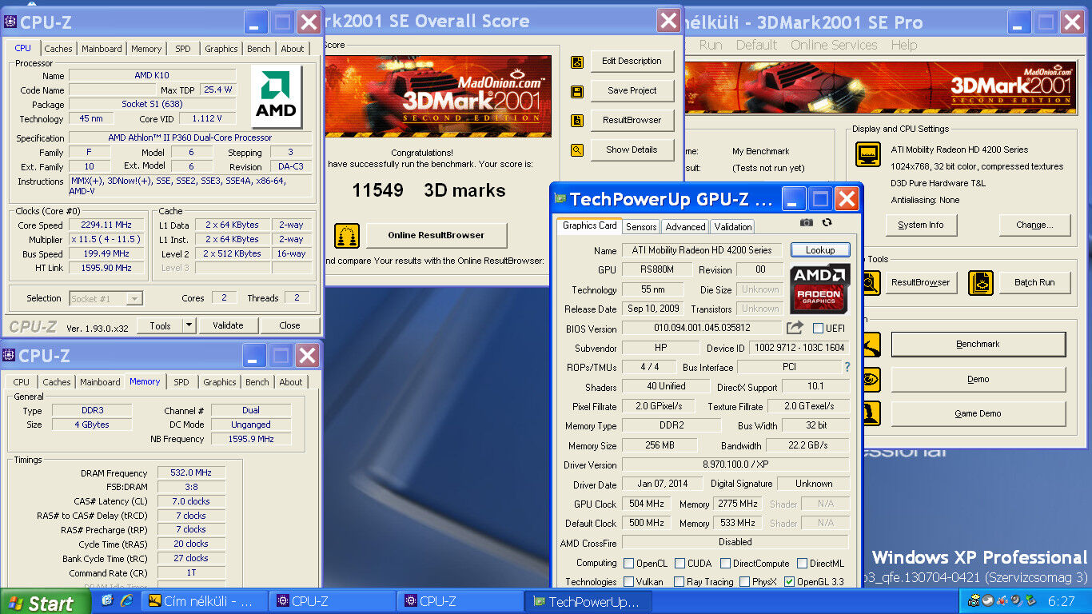The image size is (1092, 614).
Task: Tick the DirectCompute checkbox
Action: point(723,564)
